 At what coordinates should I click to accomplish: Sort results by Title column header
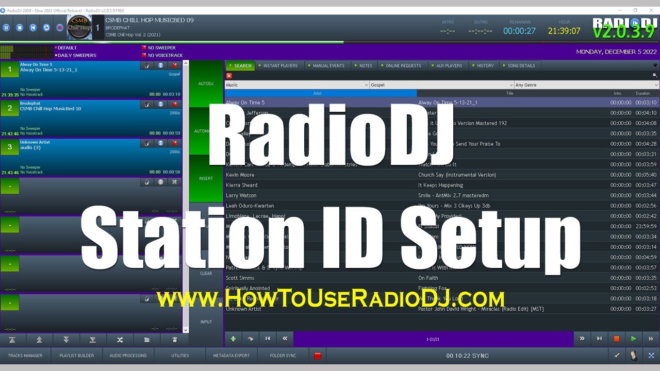pos(509,93)
